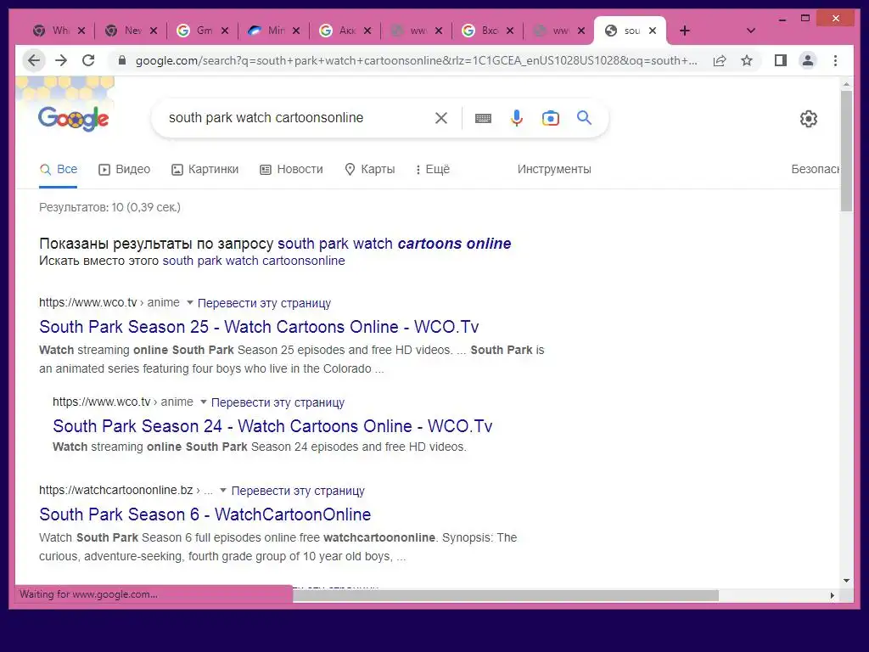This screenshot has width=869, height=652.
Task: Start voice search with microphone
Action: 517,118
